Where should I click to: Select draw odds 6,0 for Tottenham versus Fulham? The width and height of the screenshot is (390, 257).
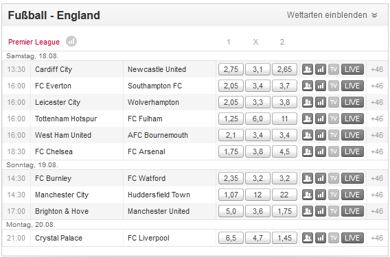pyautogui.click(x=257, y=119)
